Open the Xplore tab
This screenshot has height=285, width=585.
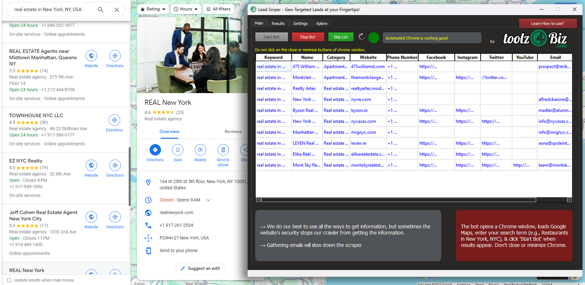click(322, 23)
